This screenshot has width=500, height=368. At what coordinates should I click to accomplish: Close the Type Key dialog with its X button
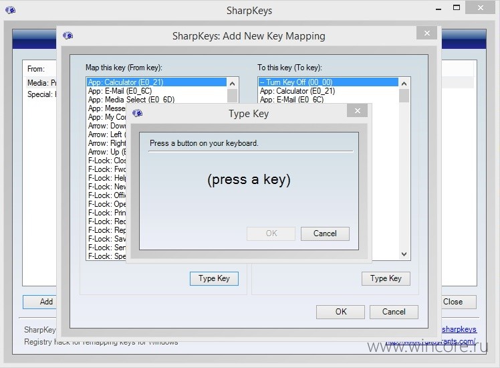[358, 111]
